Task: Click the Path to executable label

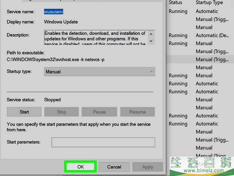Action: (25, 53)
